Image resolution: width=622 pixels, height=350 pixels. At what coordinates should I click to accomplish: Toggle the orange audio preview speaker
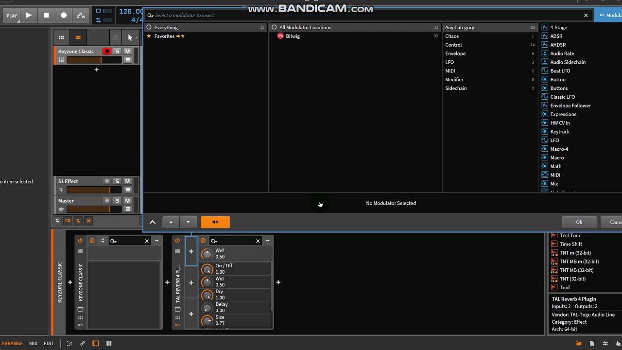tap(215, 222)
